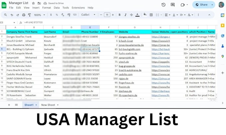
Task: Toggle bold formatting
Action: 120,15
